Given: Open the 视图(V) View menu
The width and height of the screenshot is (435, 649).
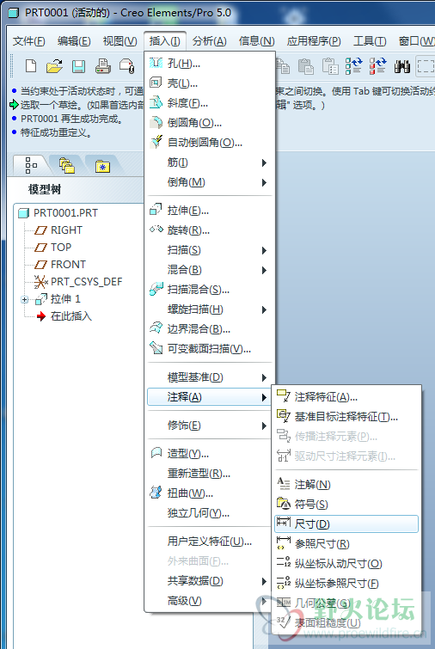Looking at the screenshot, I should point(120,41).
